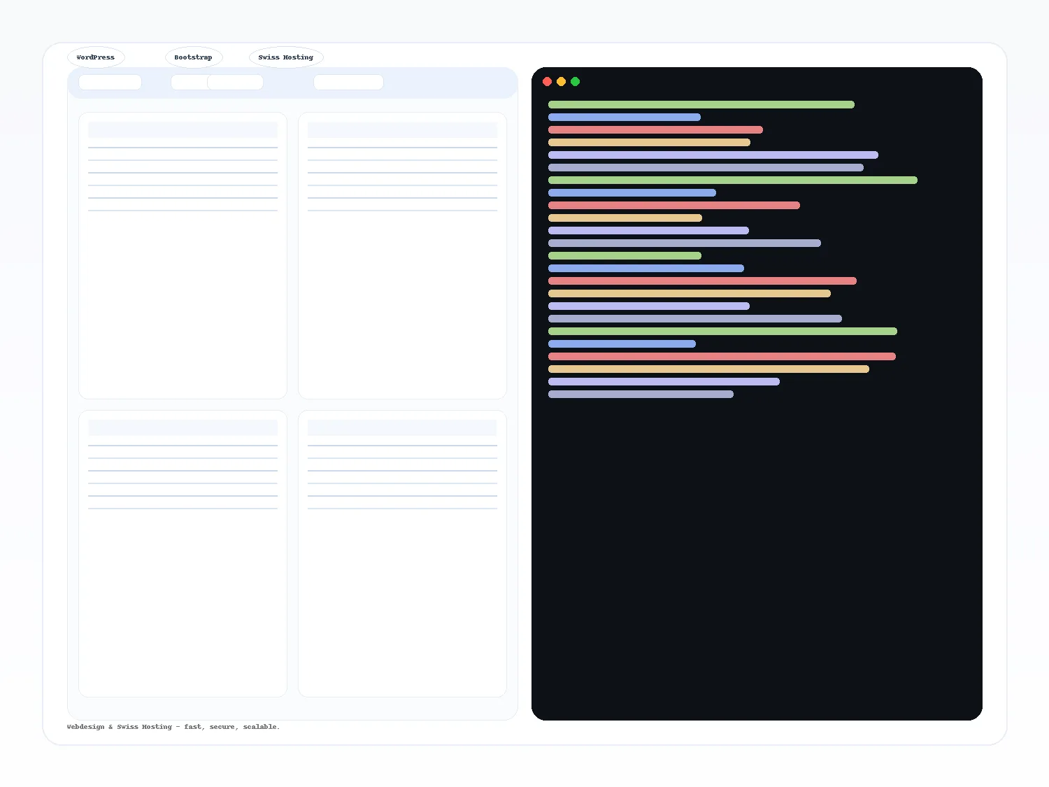
Task: Click the last gray code line in the editor
Action: coord(641,394)
